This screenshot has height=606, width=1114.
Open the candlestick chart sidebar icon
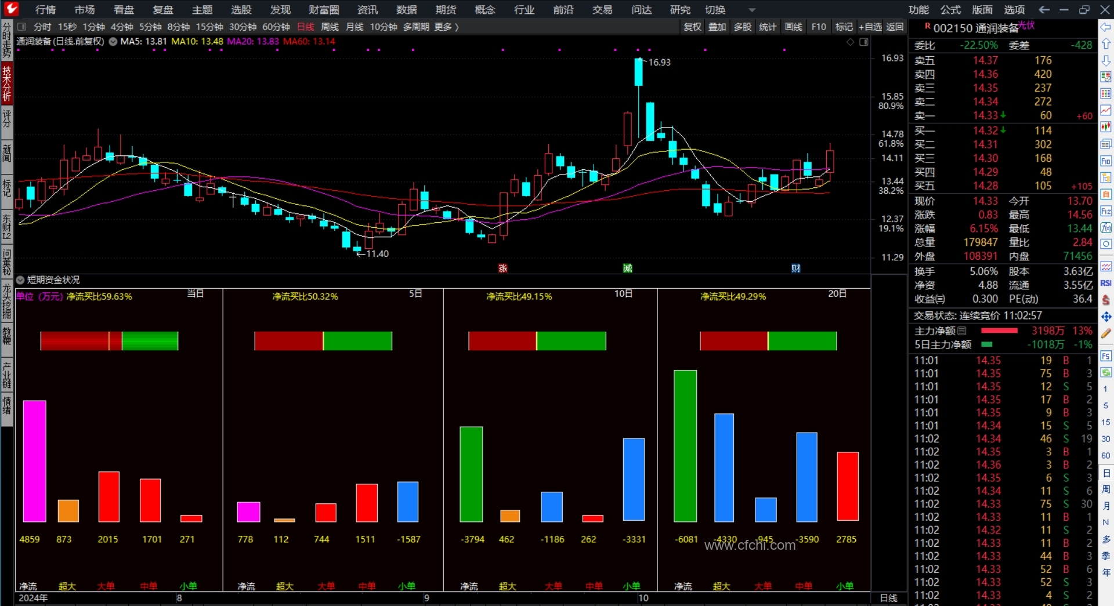(x=1106, y=126)
